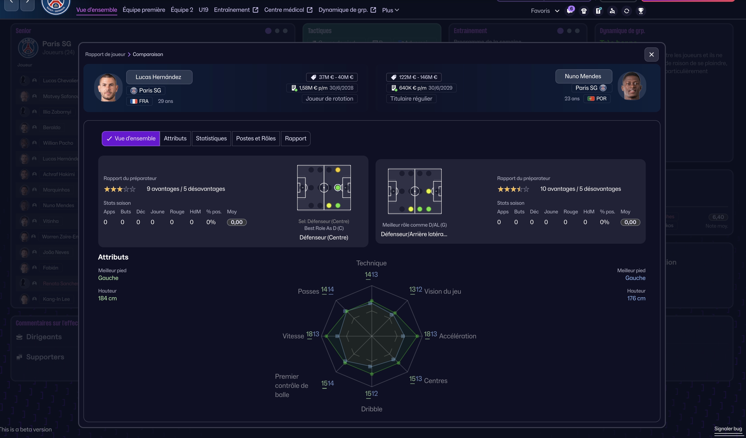Image resolution: width=746 pixels, height=438 pixels.
Task: Click the external link icon beside Entraînement
Action: pyautogui.click(x=255, y=10)
